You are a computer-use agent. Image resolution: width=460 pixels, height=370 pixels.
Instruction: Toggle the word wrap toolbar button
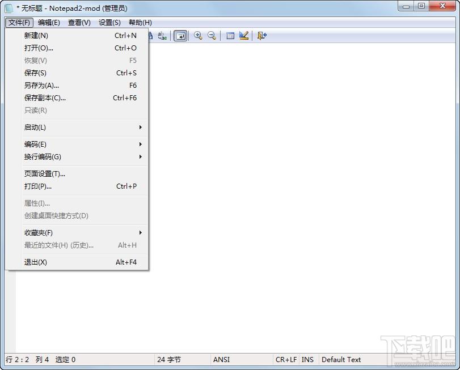pos(180,36)
